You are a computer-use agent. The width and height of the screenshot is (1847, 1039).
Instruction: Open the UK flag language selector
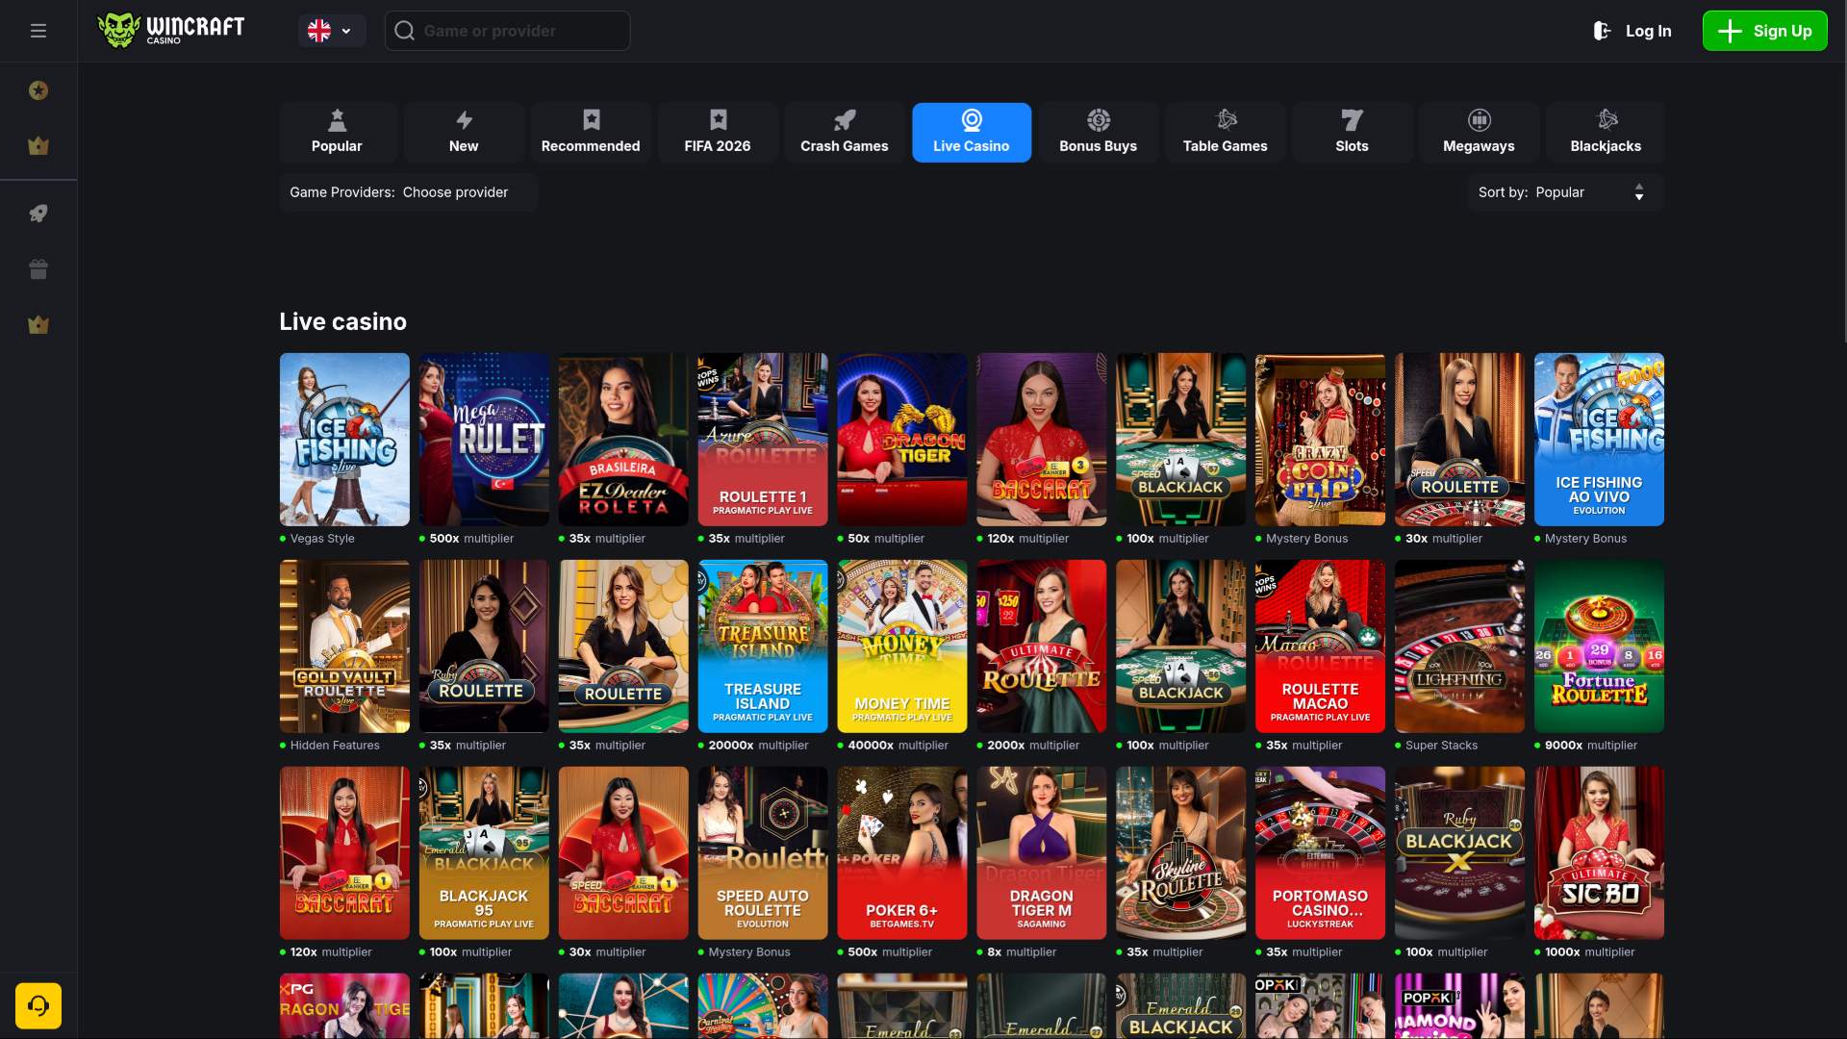coord(331,31)
